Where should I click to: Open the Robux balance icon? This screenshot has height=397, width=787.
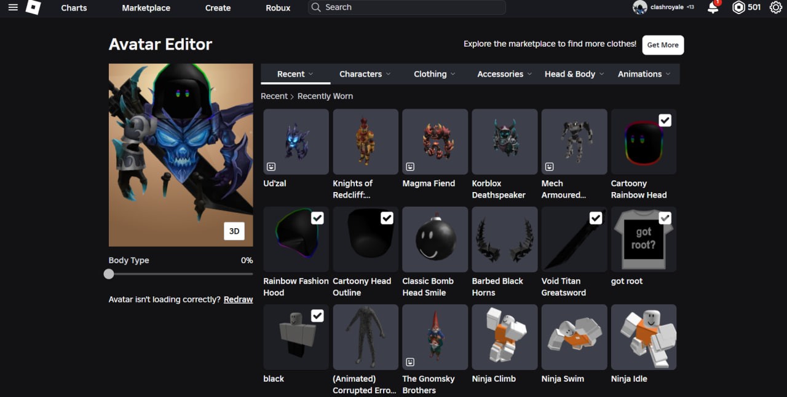(738, 7)
